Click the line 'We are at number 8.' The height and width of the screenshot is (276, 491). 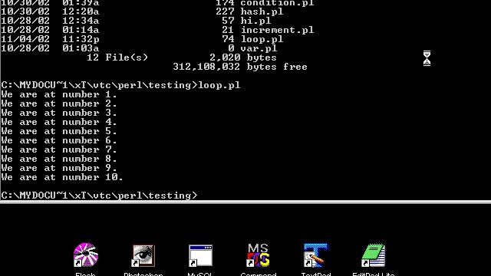tap(59, 159)
